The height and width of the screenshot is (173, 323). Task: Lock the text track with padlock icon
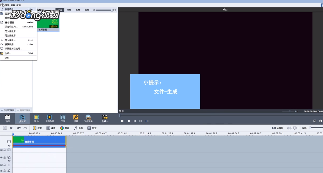pyautogui.click(x=4, y=165)
